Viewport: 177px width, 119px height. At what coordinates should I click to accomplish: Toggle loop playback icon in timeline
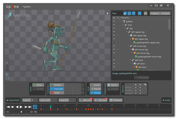tap(35, 107)
